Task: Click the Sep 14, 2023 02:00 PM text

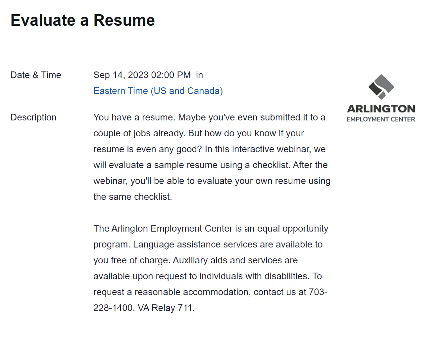Action: (142, 75)
